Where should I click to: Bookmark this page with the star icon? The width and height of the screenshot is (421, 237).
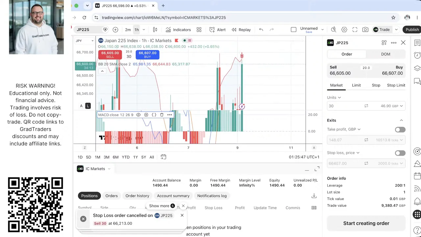(393, 17)
